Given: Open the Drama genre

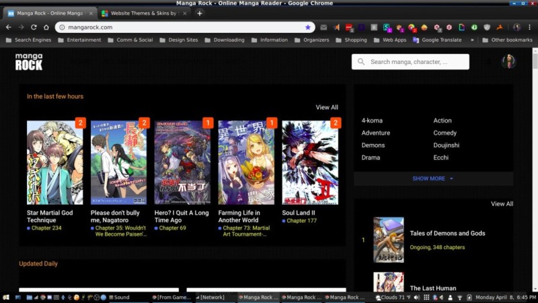Looking at the screenshot, I should point(371,158).
